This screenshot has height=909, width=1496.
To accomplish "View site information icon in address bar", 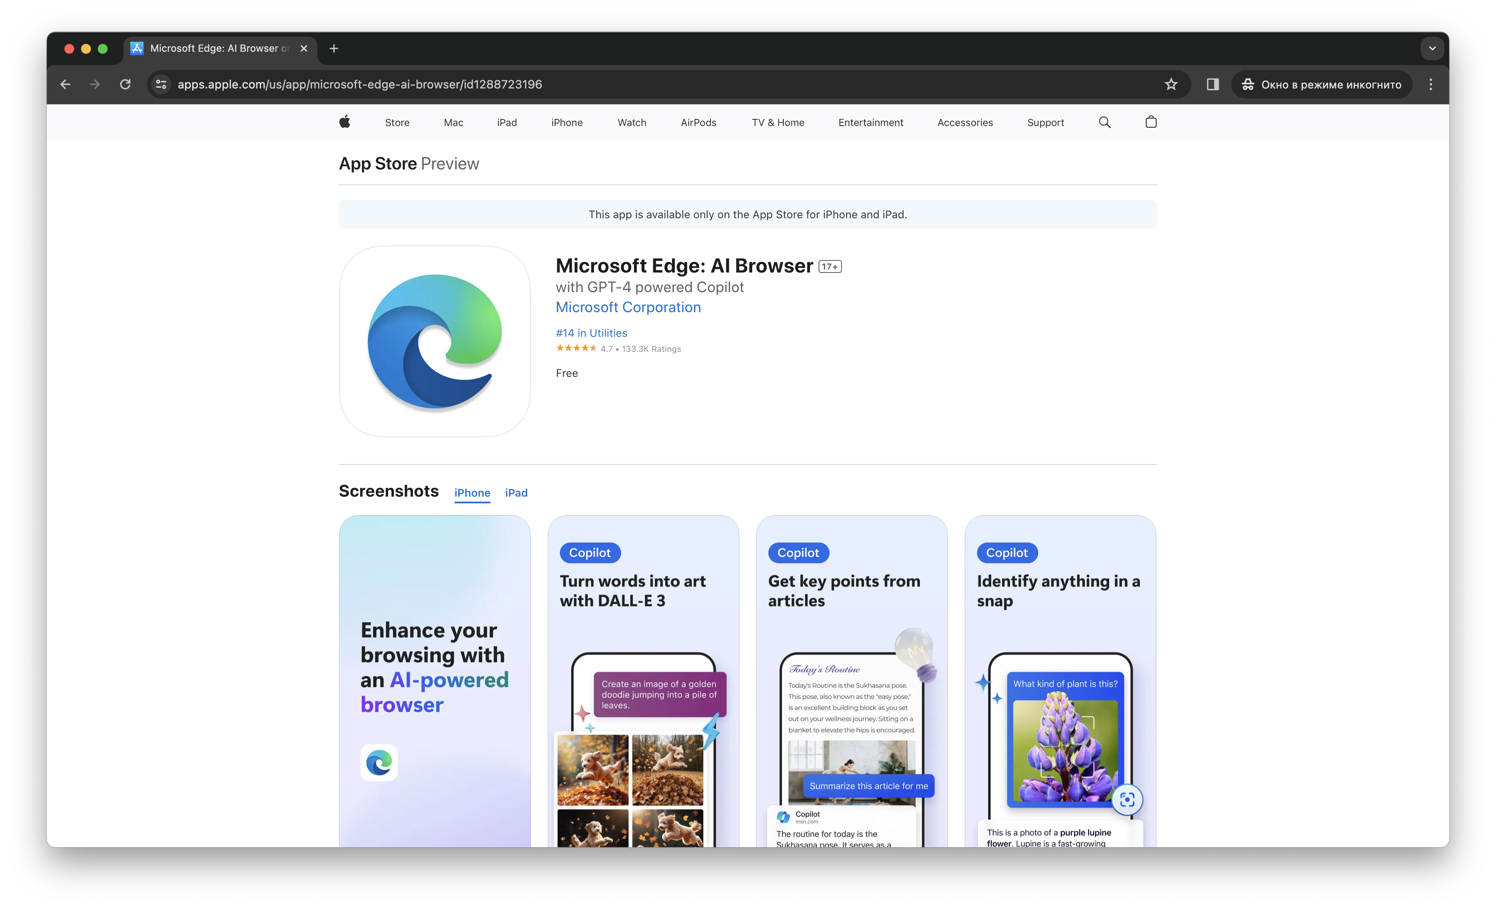I will point(161,84).
